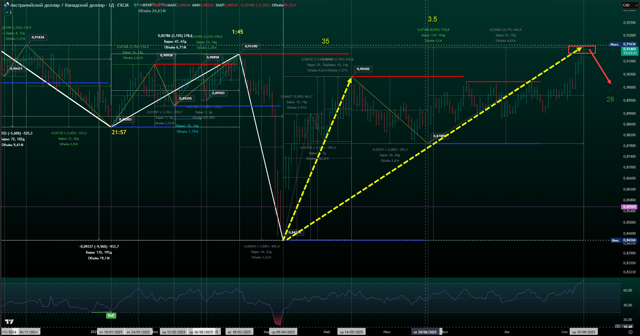
Task: Open chart settings hexagon gear icon
Action: [x=630, y=332]
